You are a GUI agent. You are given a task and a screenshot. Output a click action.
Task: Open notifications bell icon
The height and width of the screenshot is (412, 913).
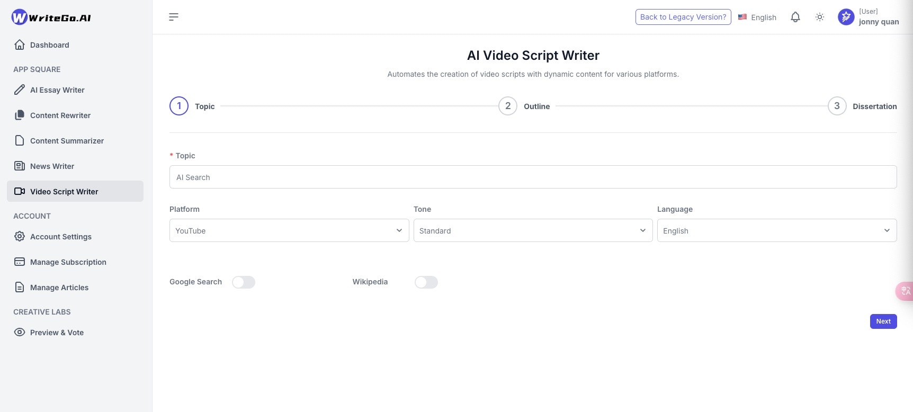795,17
